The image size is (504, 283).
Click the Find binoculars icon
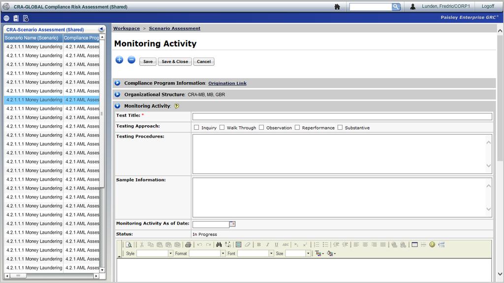pos(219,245)
